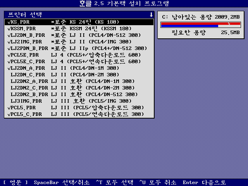248x186 pixels.
Task: Click Enter 다음으로 next hint
Action: point(204,183)
